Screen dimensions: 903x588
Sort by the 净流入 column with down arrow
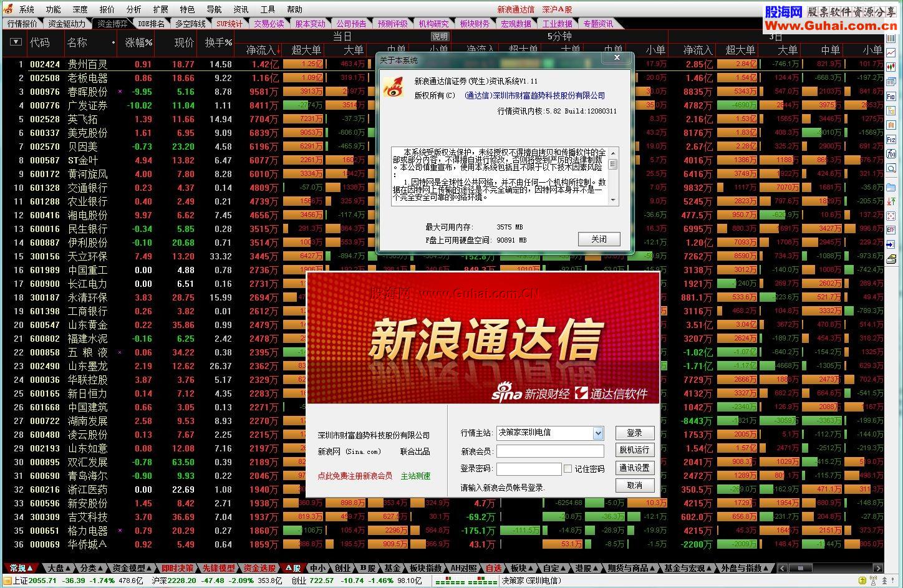(262, 50)
